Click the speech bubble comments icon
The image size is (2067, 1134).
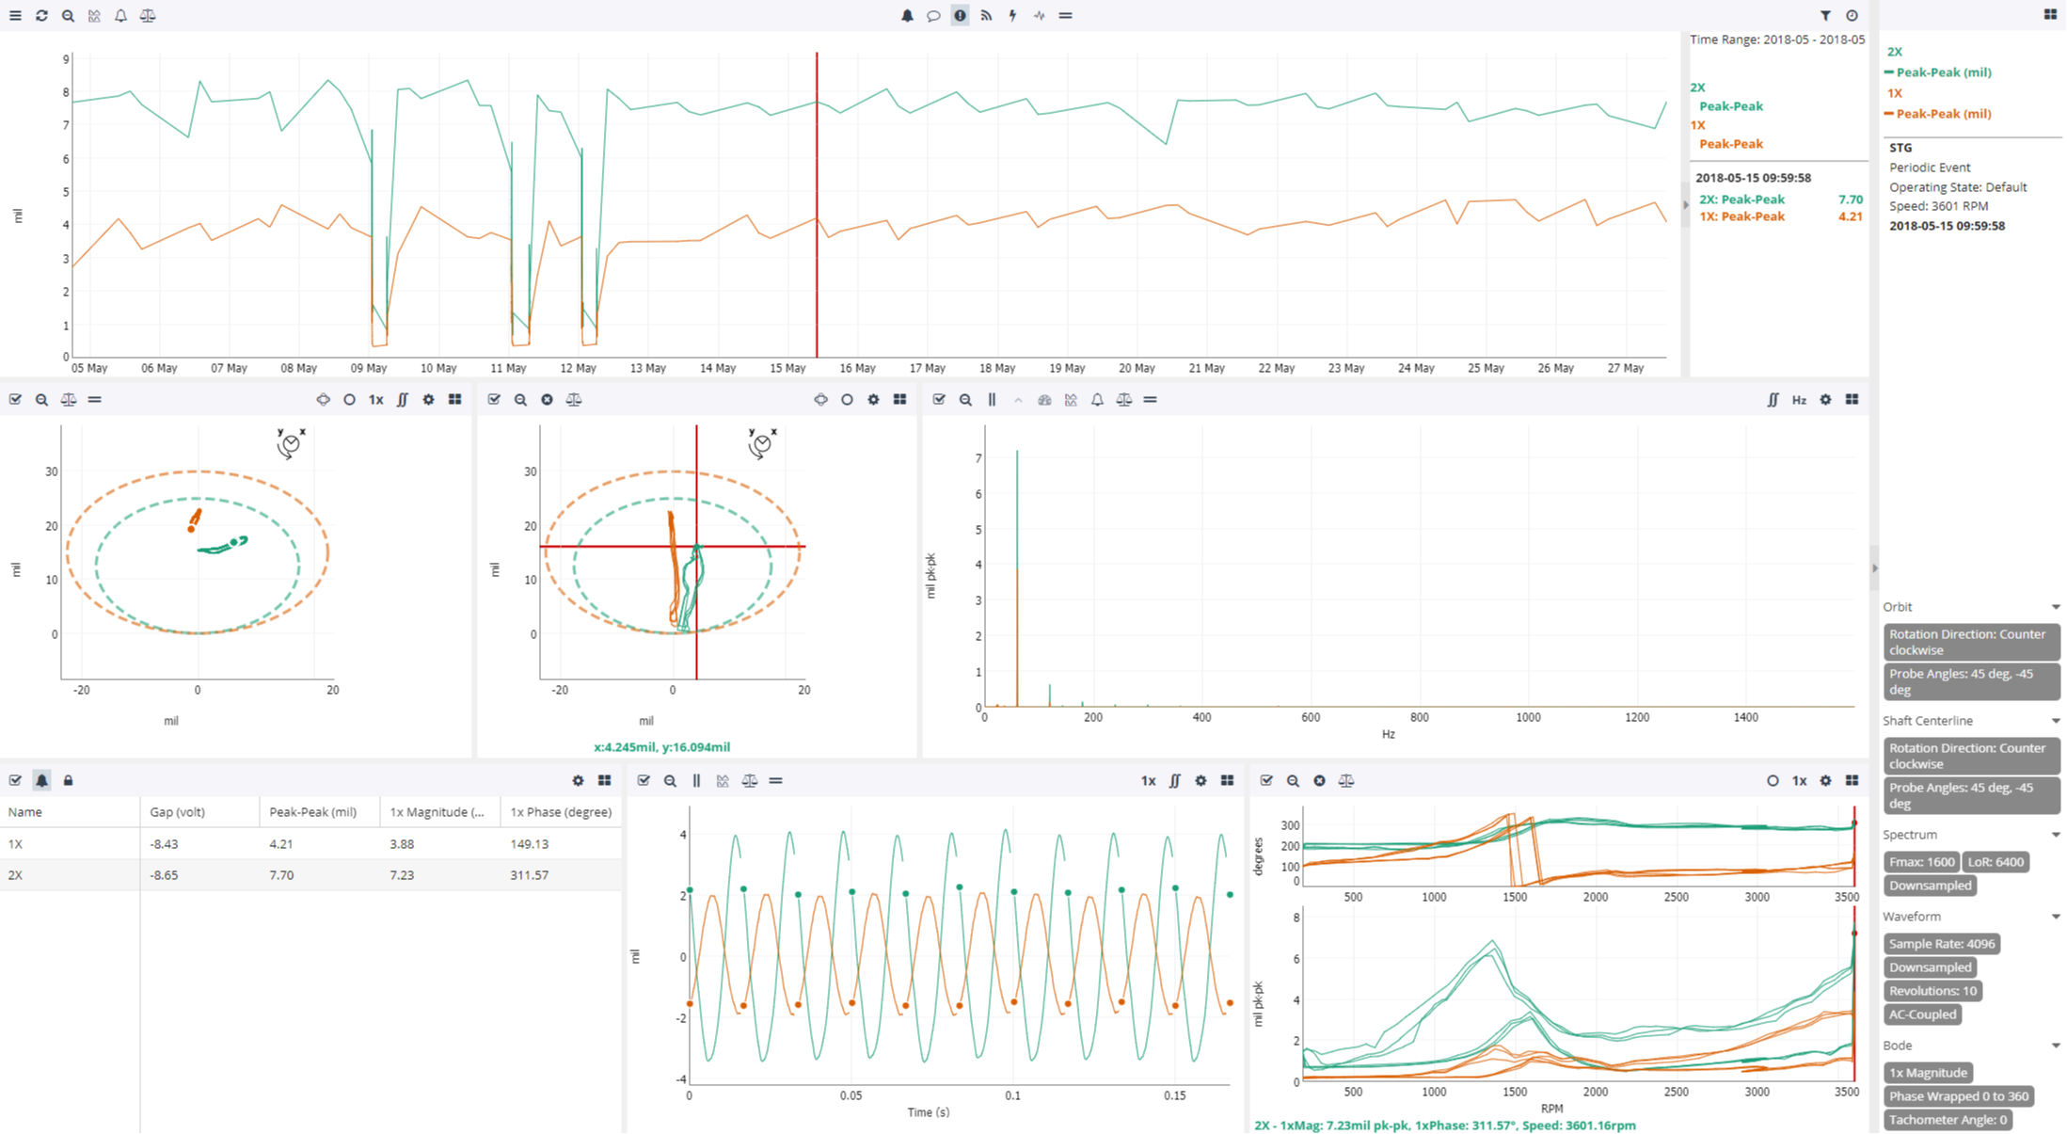[933, 16]
